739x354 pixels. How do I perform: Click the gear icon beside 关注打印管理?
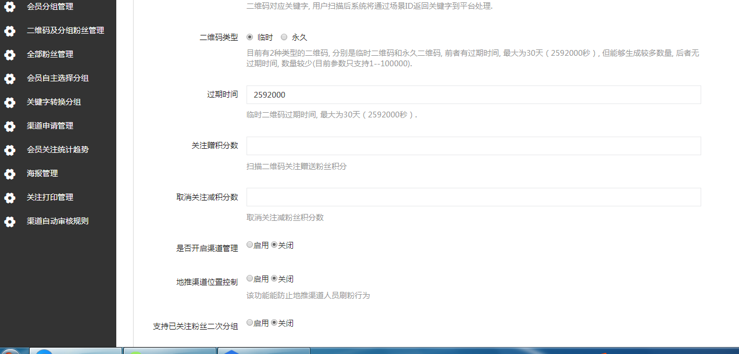coord(10,198)
